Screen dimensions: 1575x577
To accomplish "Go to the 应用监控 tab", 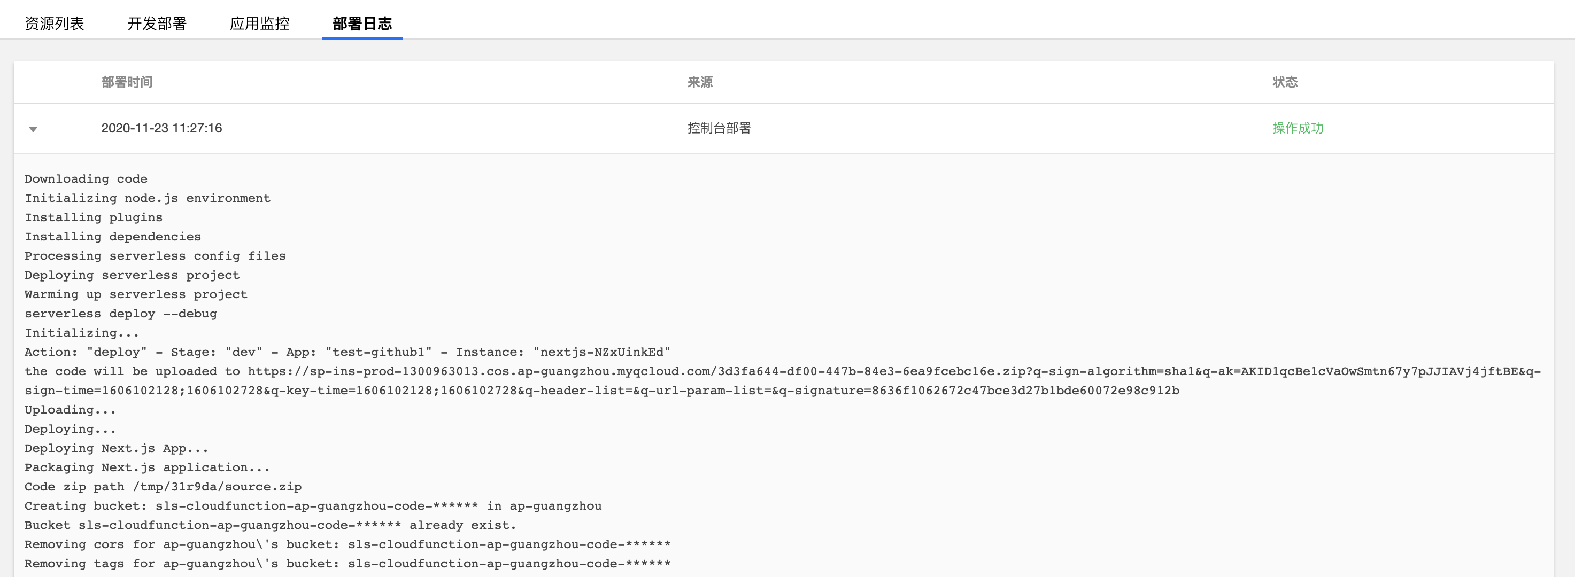I will 260,23.
